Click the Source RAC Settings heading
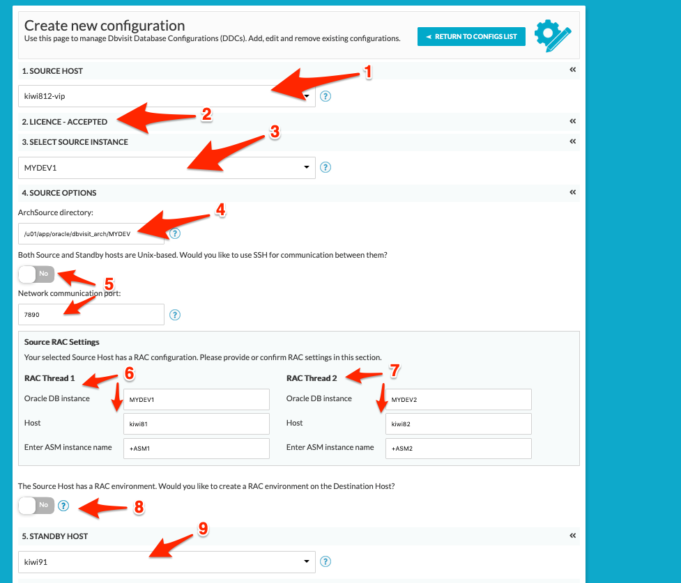Image resolution: width=681 pixels, height=583 pixels. click(61, 342)
